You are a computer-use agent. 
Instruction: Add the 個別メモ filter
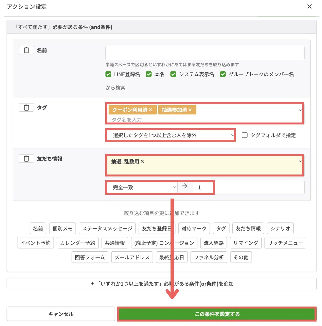(62, 228)
